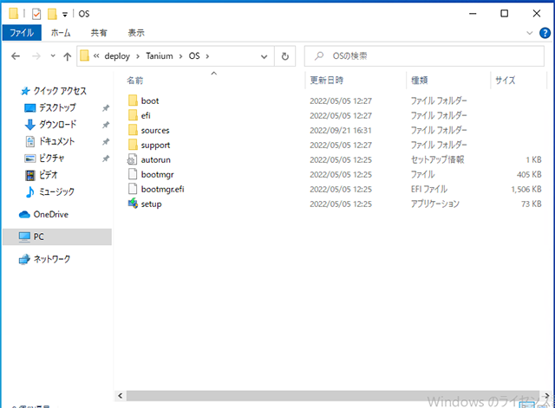This screenshot has height=408, width=555.
Task: Select ダウンロード in quick access
Action: (57, 124)
